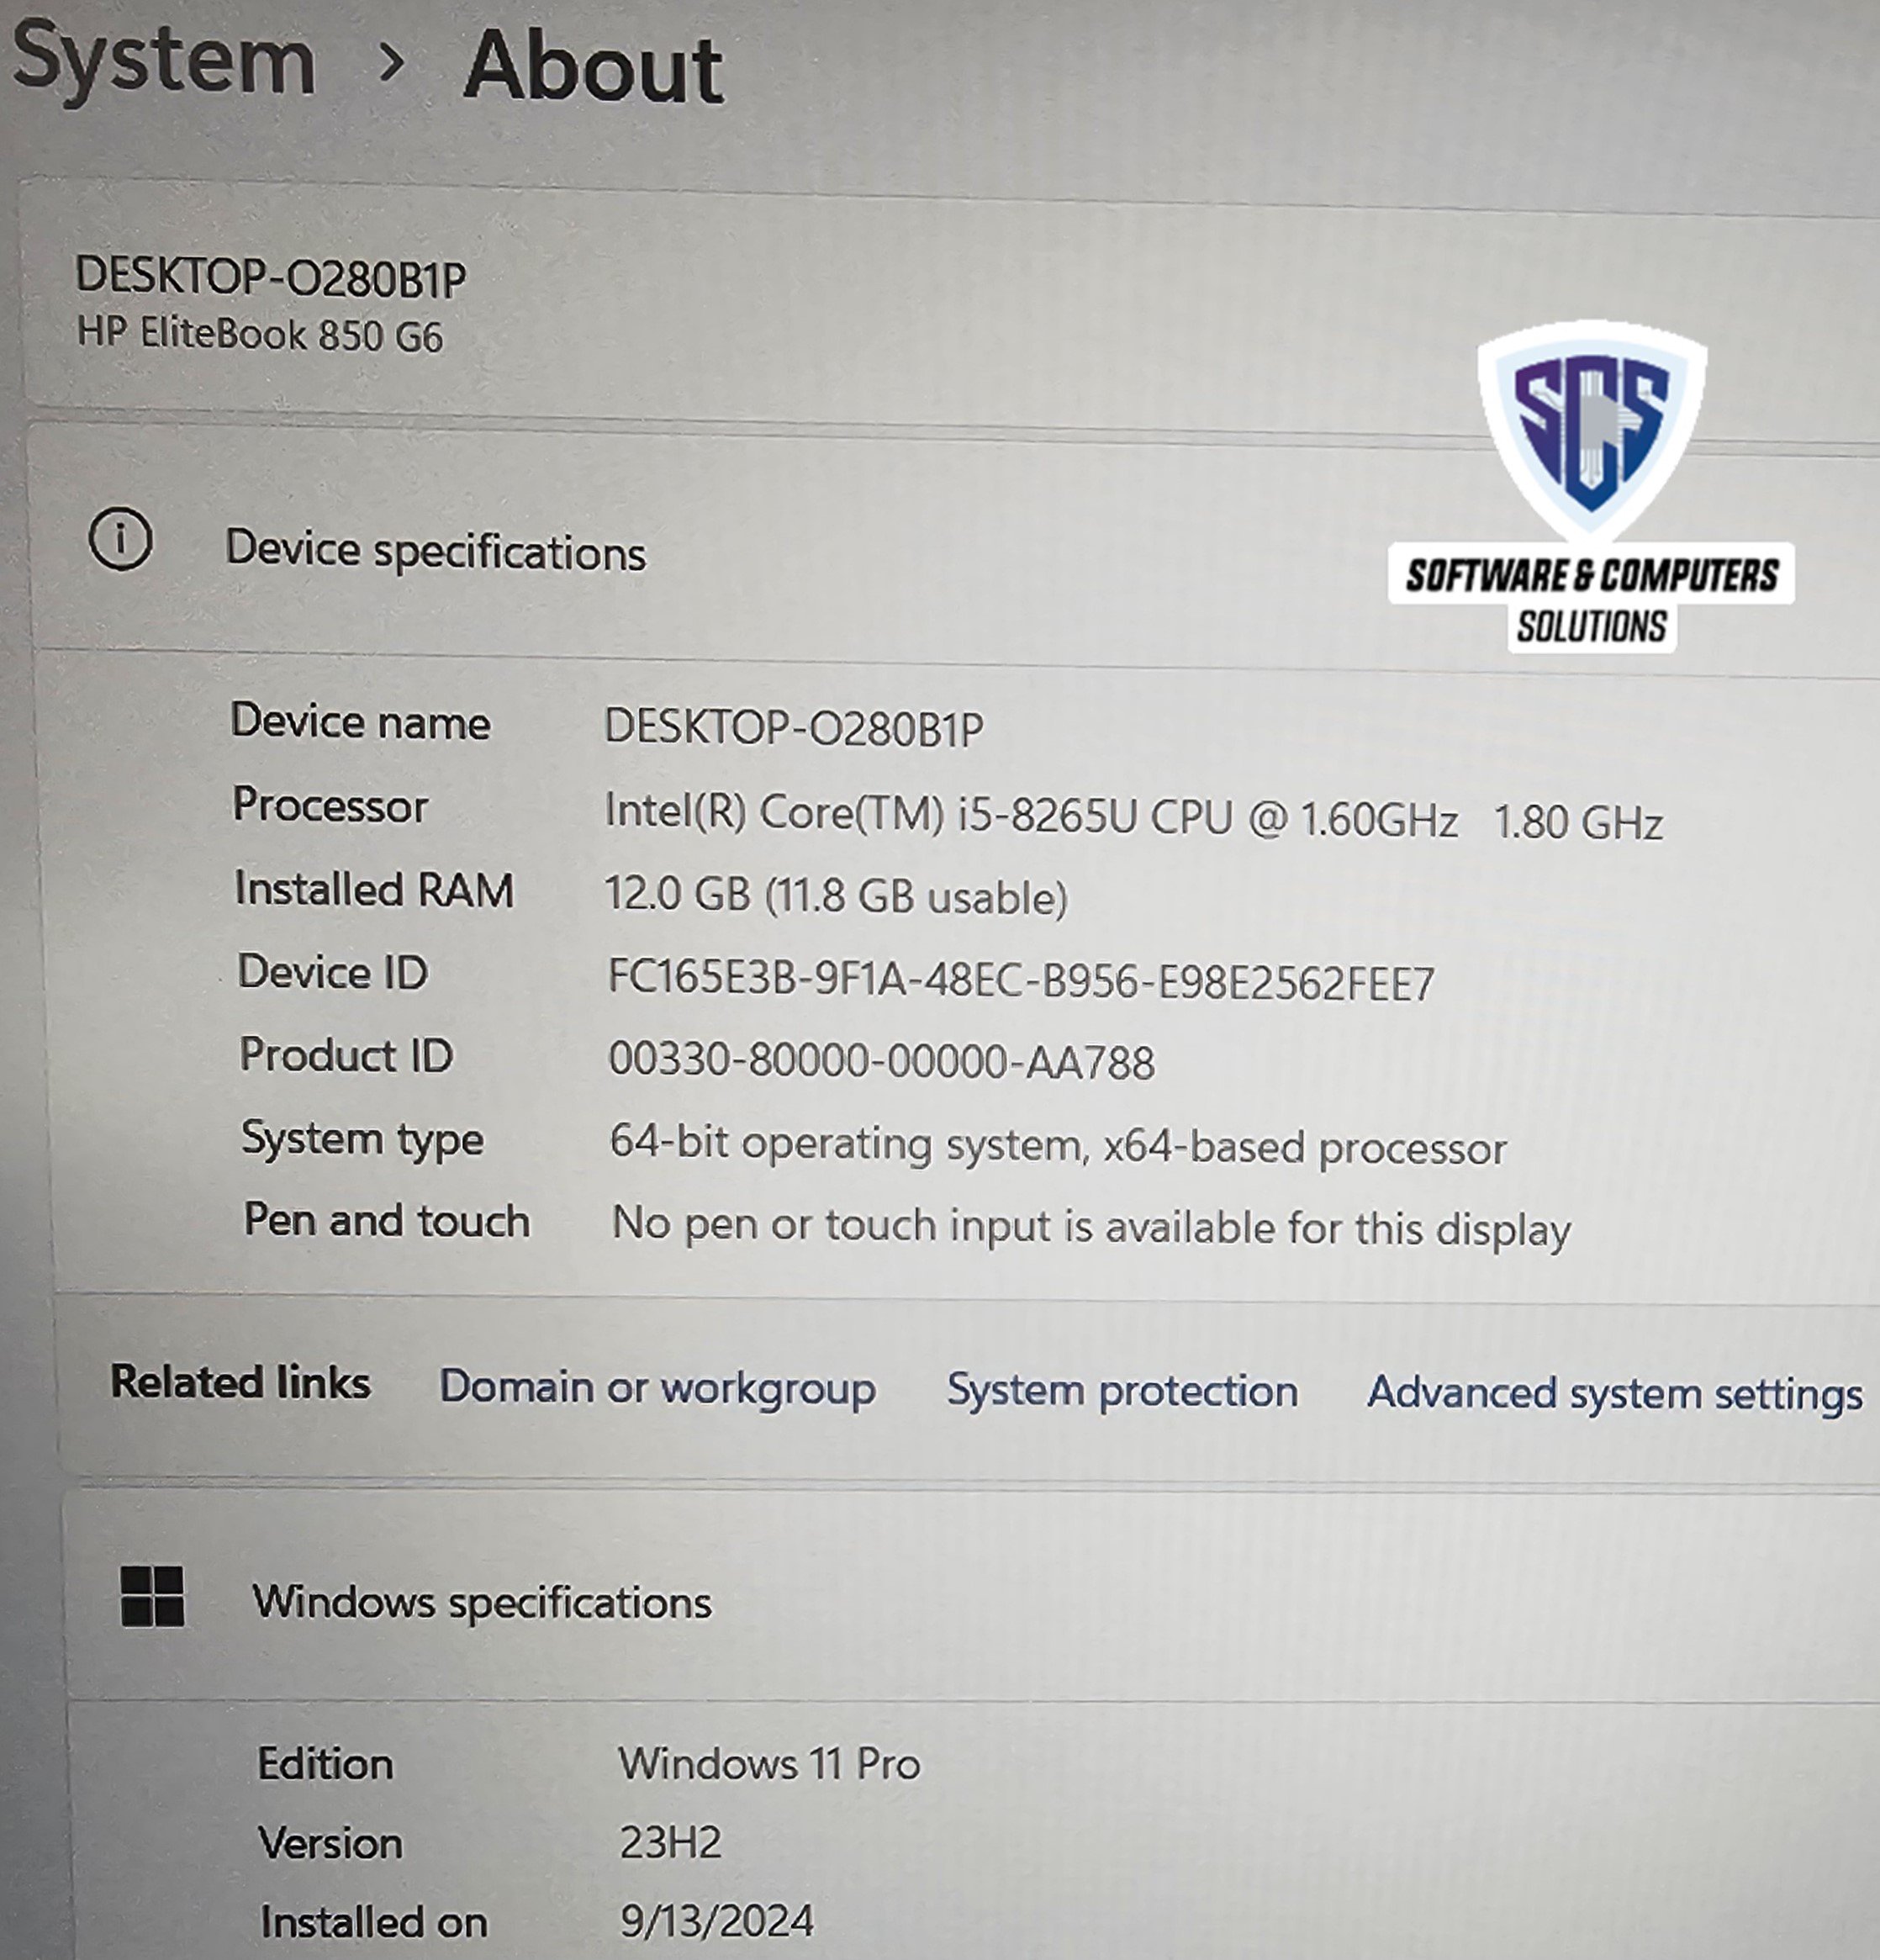Select the Processor value i5-8265U
Viewport: 1880px width, 1960px height.
[1133, 817]
